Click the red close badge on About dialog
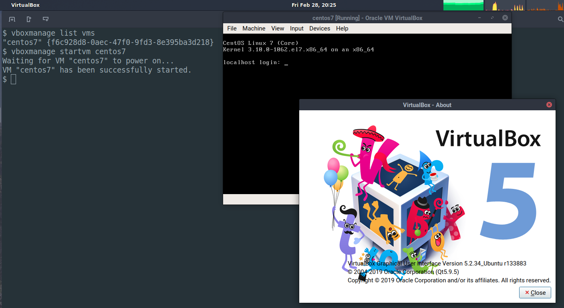Viewport: 564px width, 308px height. 549,105
